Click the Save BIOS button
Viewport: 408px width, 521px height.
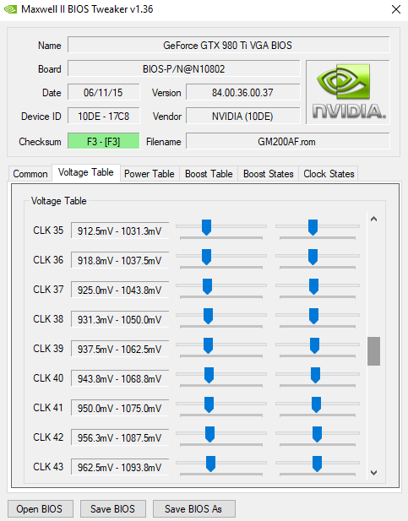[112, 508]
